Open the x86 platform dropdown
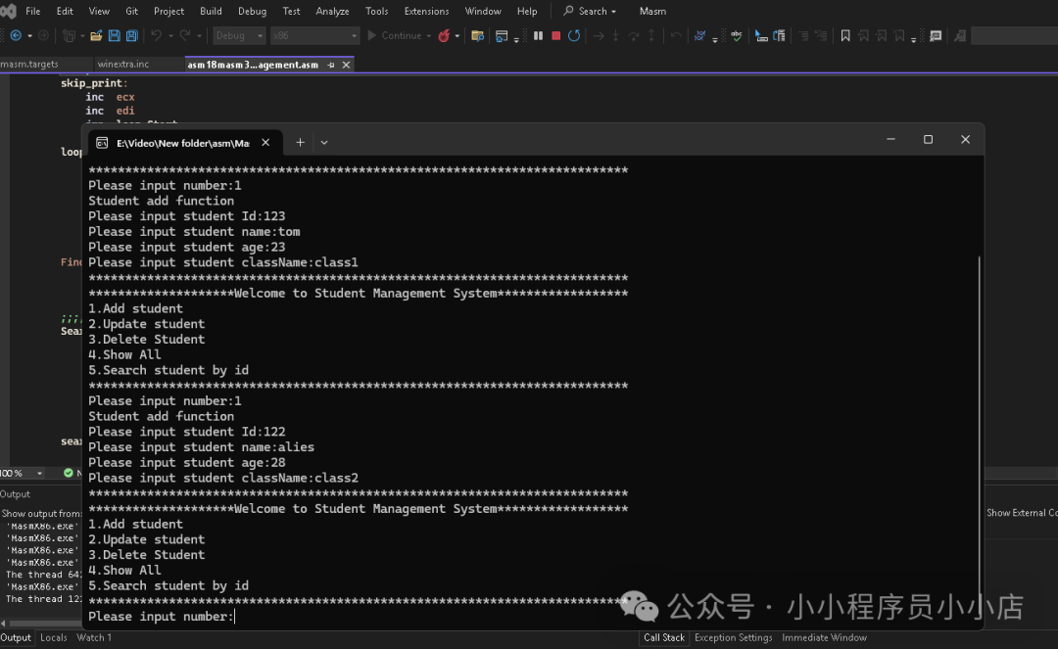This screenshot has width=1058, height=649. pos(314,36)
